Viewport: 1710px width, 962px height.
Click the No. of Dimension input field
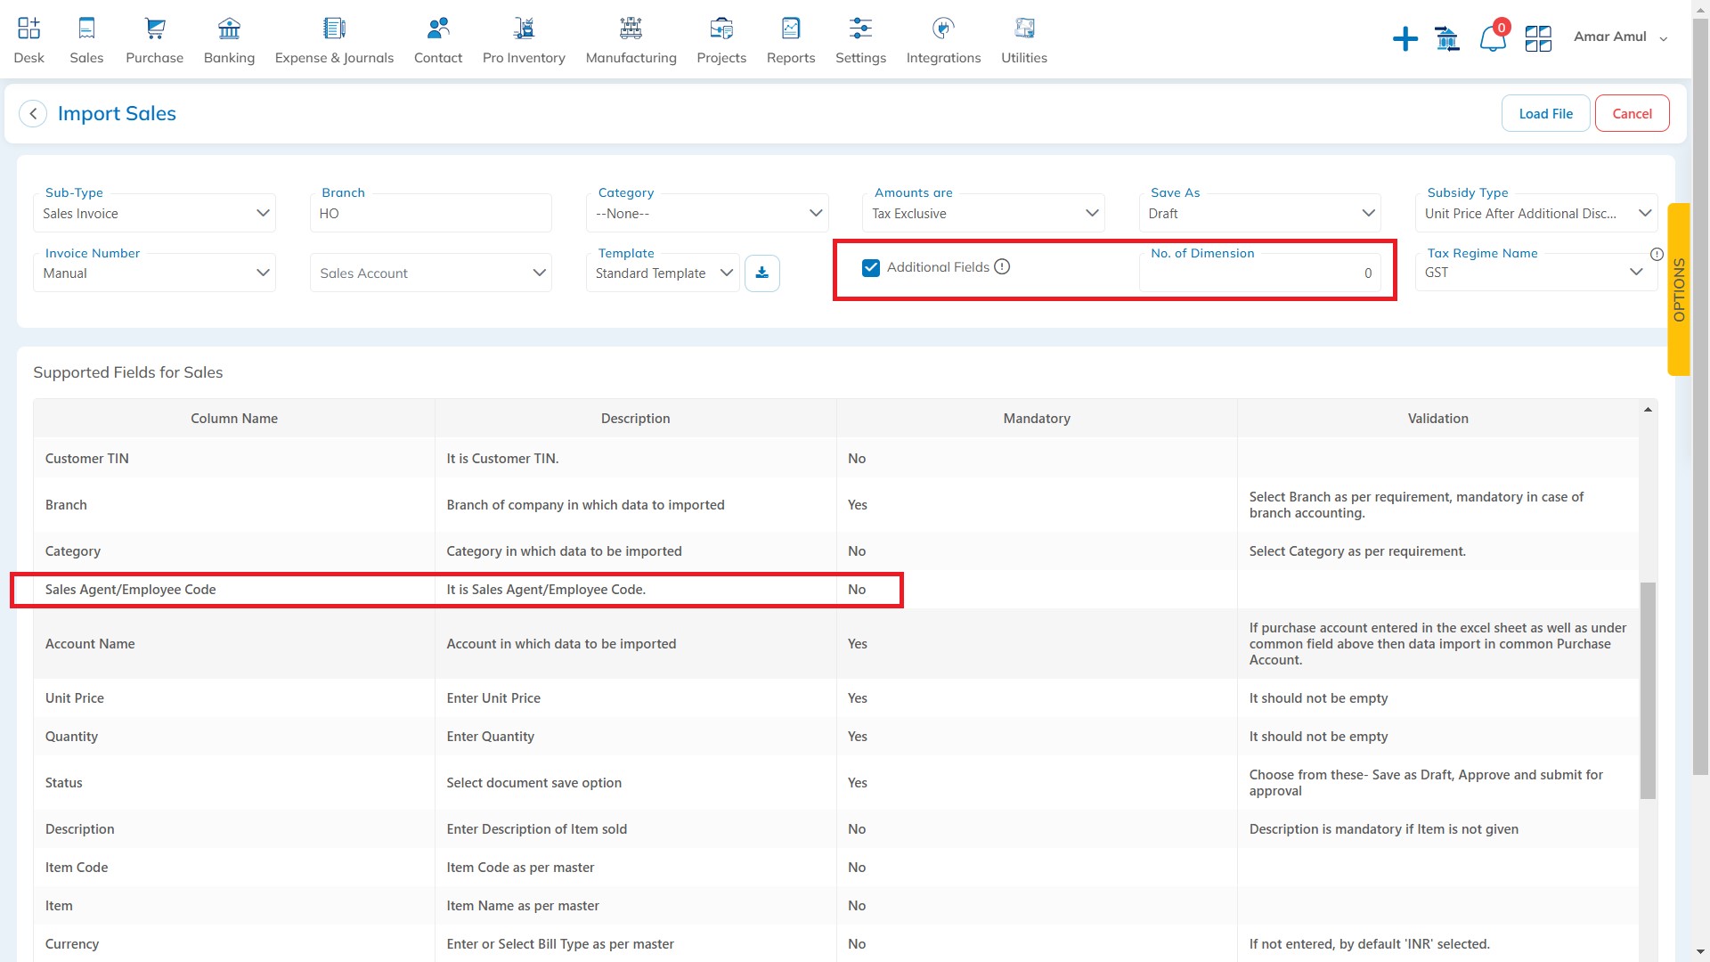point(1266,273)
